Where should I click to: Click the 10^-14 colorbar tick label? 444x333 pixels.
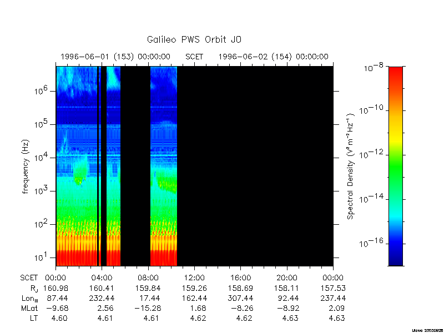pyautogui.click(x=371, y=198)
